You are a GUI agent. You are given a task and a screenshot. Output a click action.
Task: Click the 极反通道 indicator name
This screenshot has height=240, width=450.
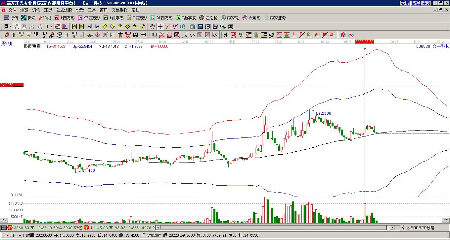[32, 46]
